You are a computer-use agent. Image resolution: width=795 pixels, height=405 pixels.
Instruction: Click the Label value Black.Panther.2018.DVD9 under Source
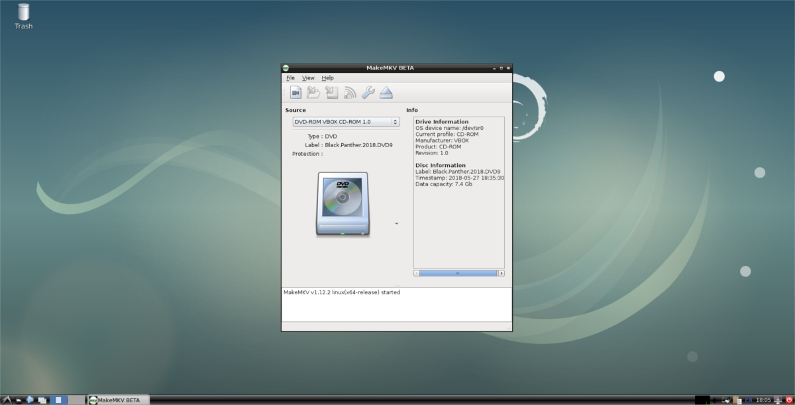pyautogui.click(x=358, y=145)
